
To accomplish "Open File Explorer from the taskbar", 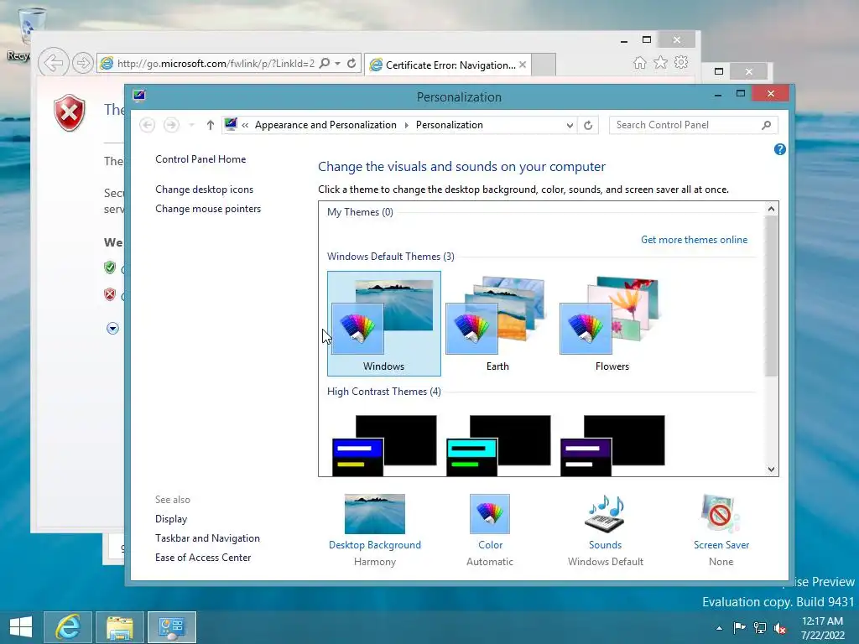I will coord(120,627).
